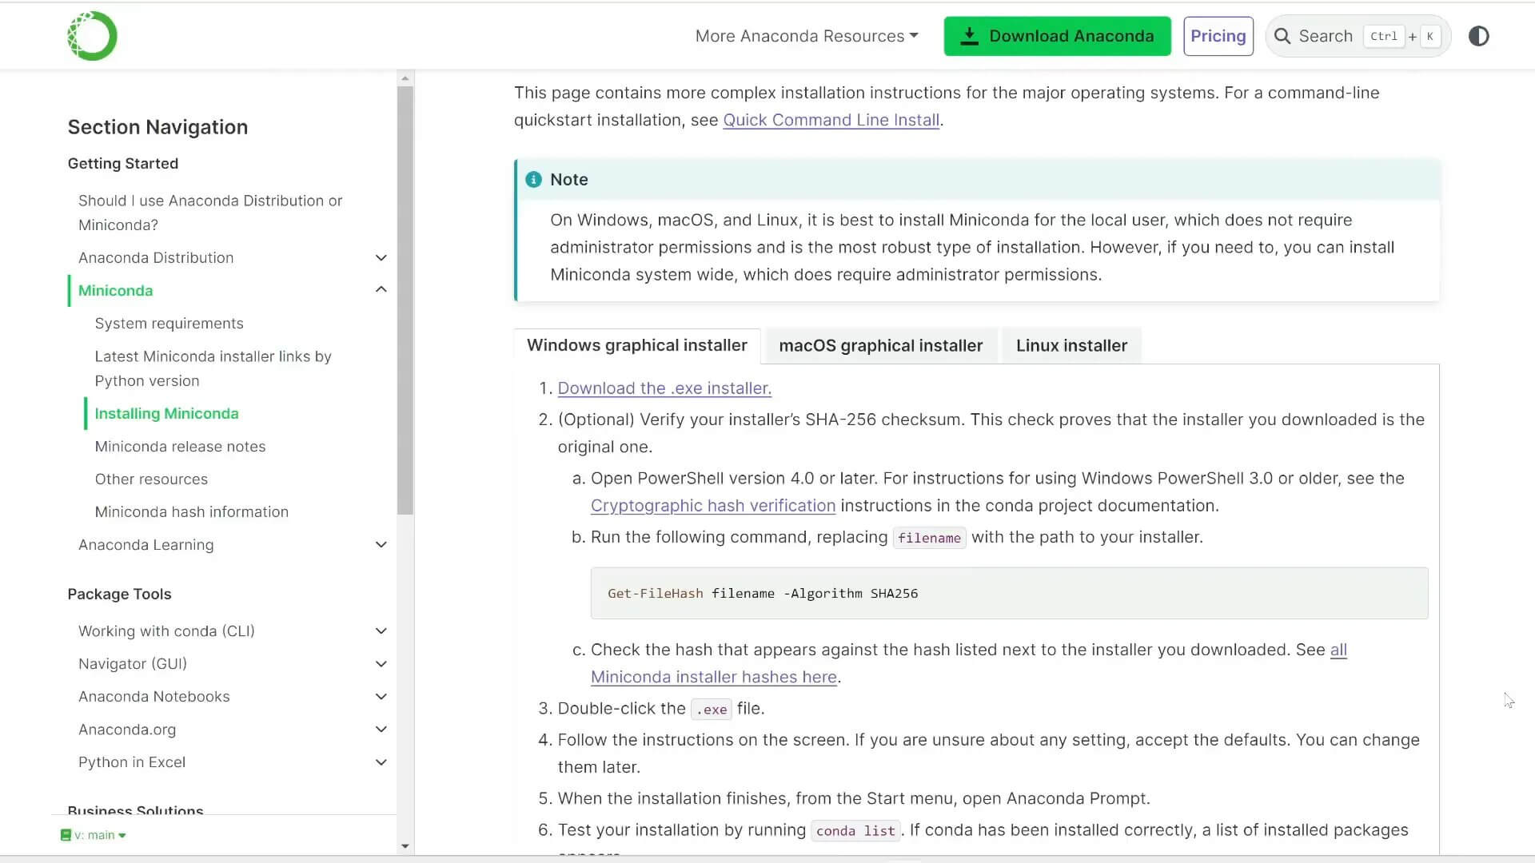
Task: Collapse the Miniconda section chevron
Action: [x=381, y=290]
